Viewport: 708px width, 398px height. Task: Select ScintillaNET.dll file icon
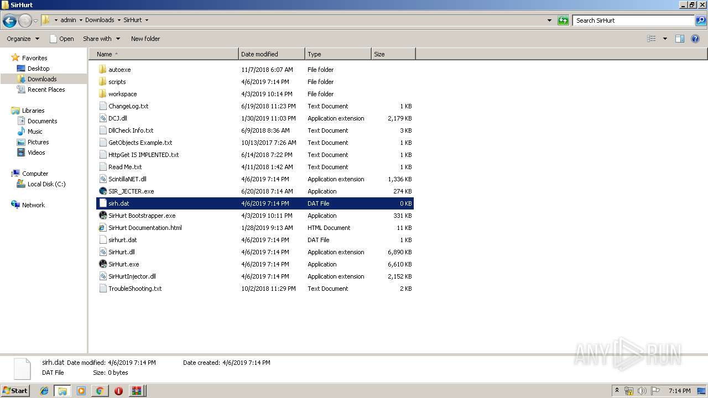click(x=102, y=179)
